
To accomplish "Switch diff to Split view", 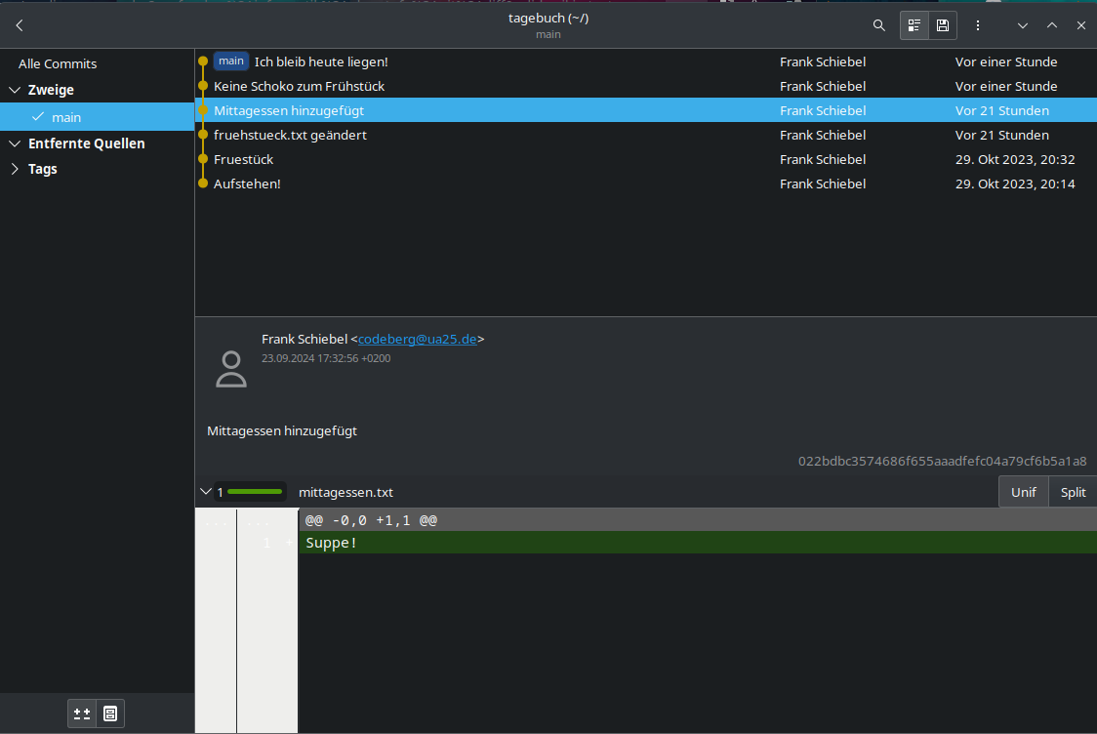I will coord(1073,492).
